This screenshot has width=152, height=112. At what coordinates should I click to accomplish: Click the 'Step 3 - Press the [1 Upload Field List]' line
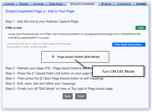(x=49, y=73)
